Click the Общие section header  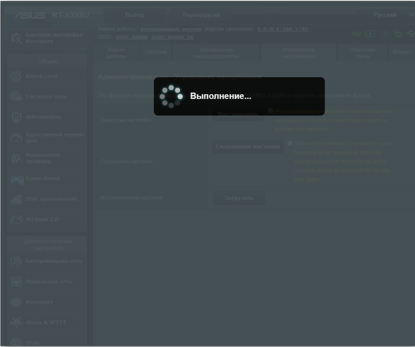tap(48, 61)
